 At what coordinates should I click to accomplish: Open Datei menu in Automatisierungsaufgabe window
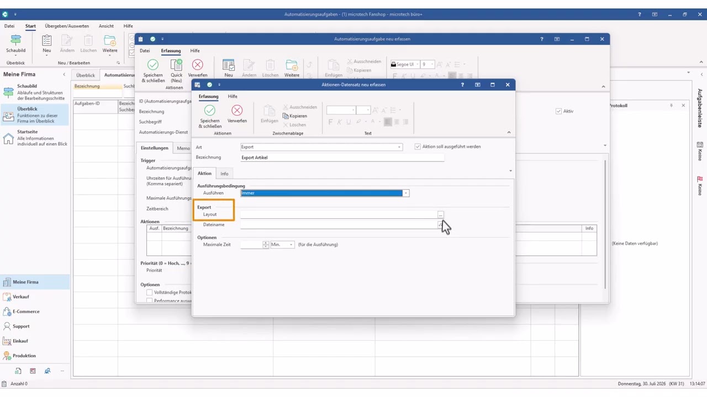click(x=145, y=51)
